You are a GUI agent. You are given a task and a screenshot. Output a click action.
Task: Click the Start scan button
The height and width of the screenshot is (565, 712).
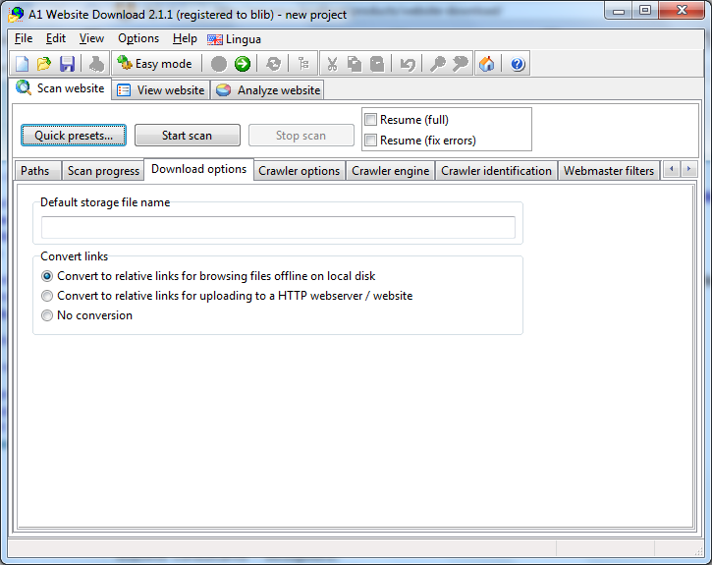point(187,136)
